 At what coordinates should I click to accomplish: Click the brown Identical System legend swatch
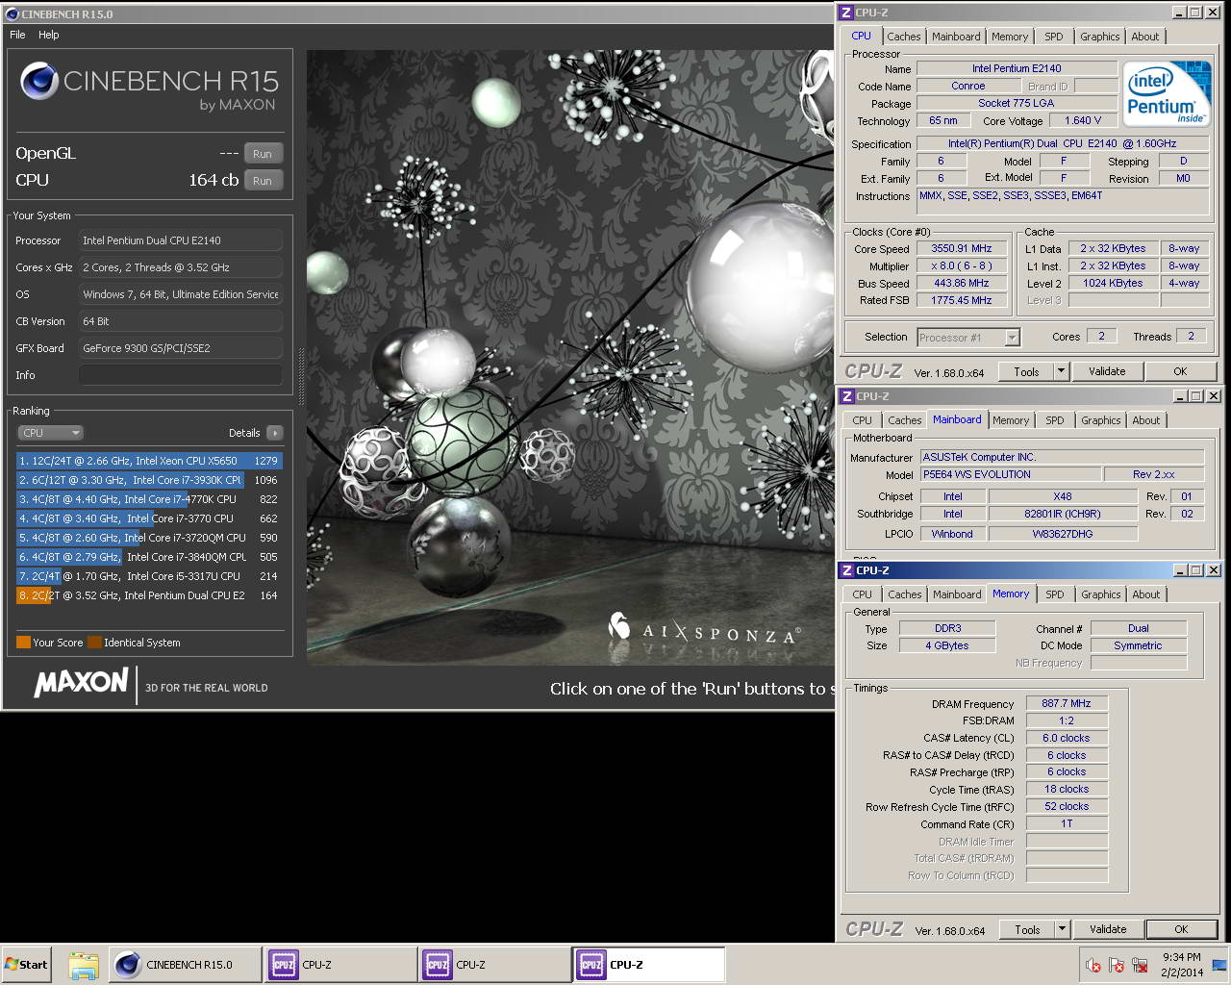tap(94, 643)
